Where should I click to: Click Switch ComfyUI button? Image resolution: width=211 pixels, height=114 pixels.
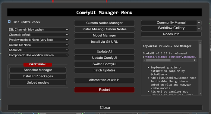104,64
